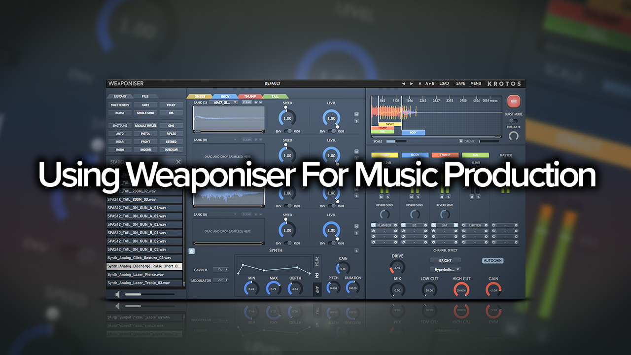
Task: Mute the first bank with M
Action: (356, 114)
